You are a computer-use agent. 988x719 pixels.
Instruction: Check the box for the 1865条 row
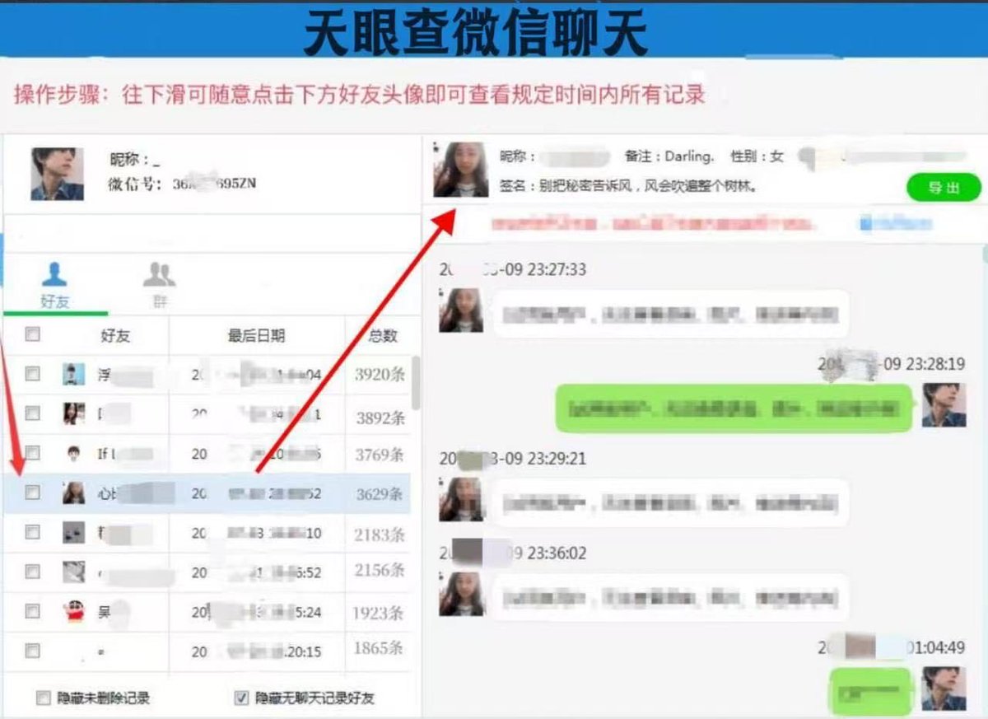[x=33, y=651]
